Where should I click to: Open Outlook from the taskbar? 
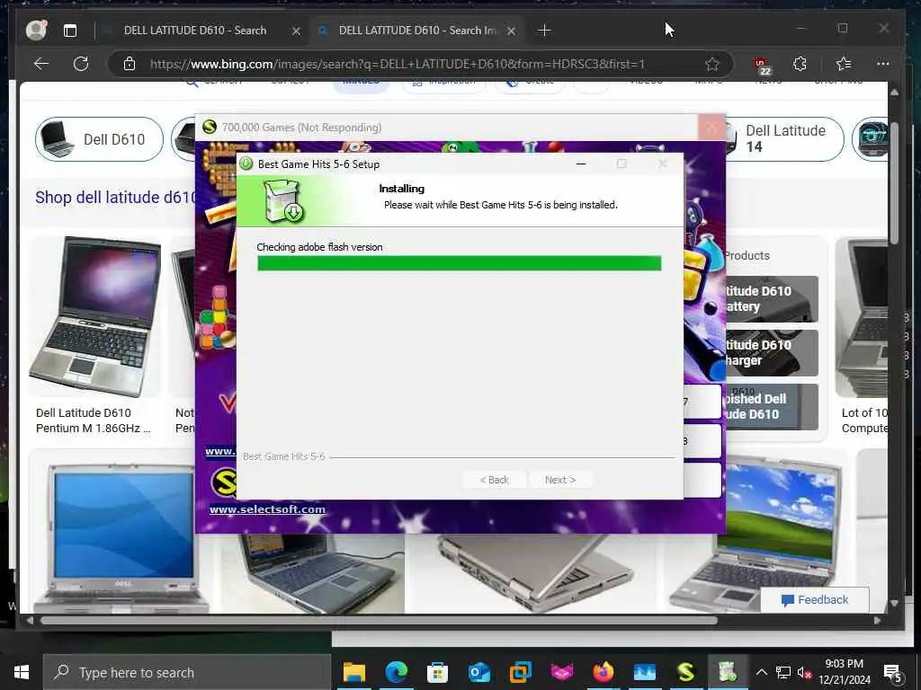(478, 672)
